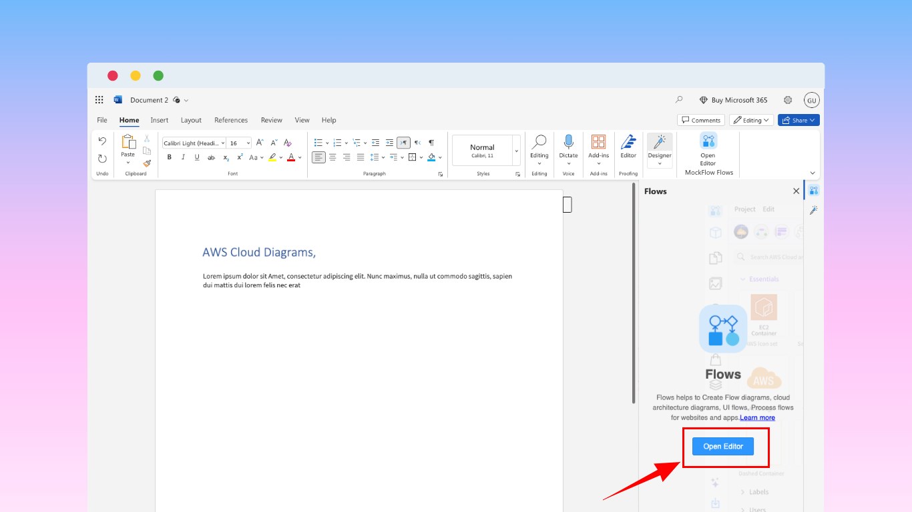912x512 pixels.
Task: Open the settings gear
Action: [x=788, y=100]
